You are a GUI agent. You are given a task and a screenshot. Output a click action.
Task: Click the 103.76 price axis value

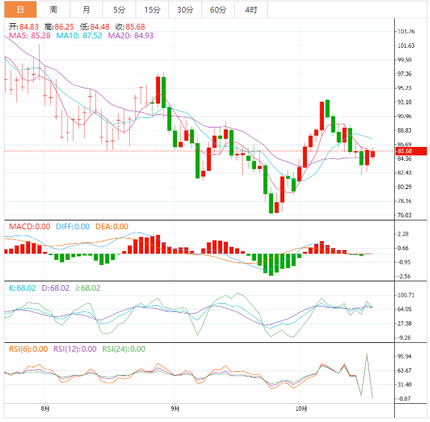point(406,31)
